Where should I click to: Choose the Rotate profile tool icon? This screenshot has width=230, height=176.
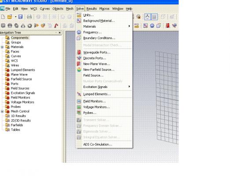click(43, 26)
